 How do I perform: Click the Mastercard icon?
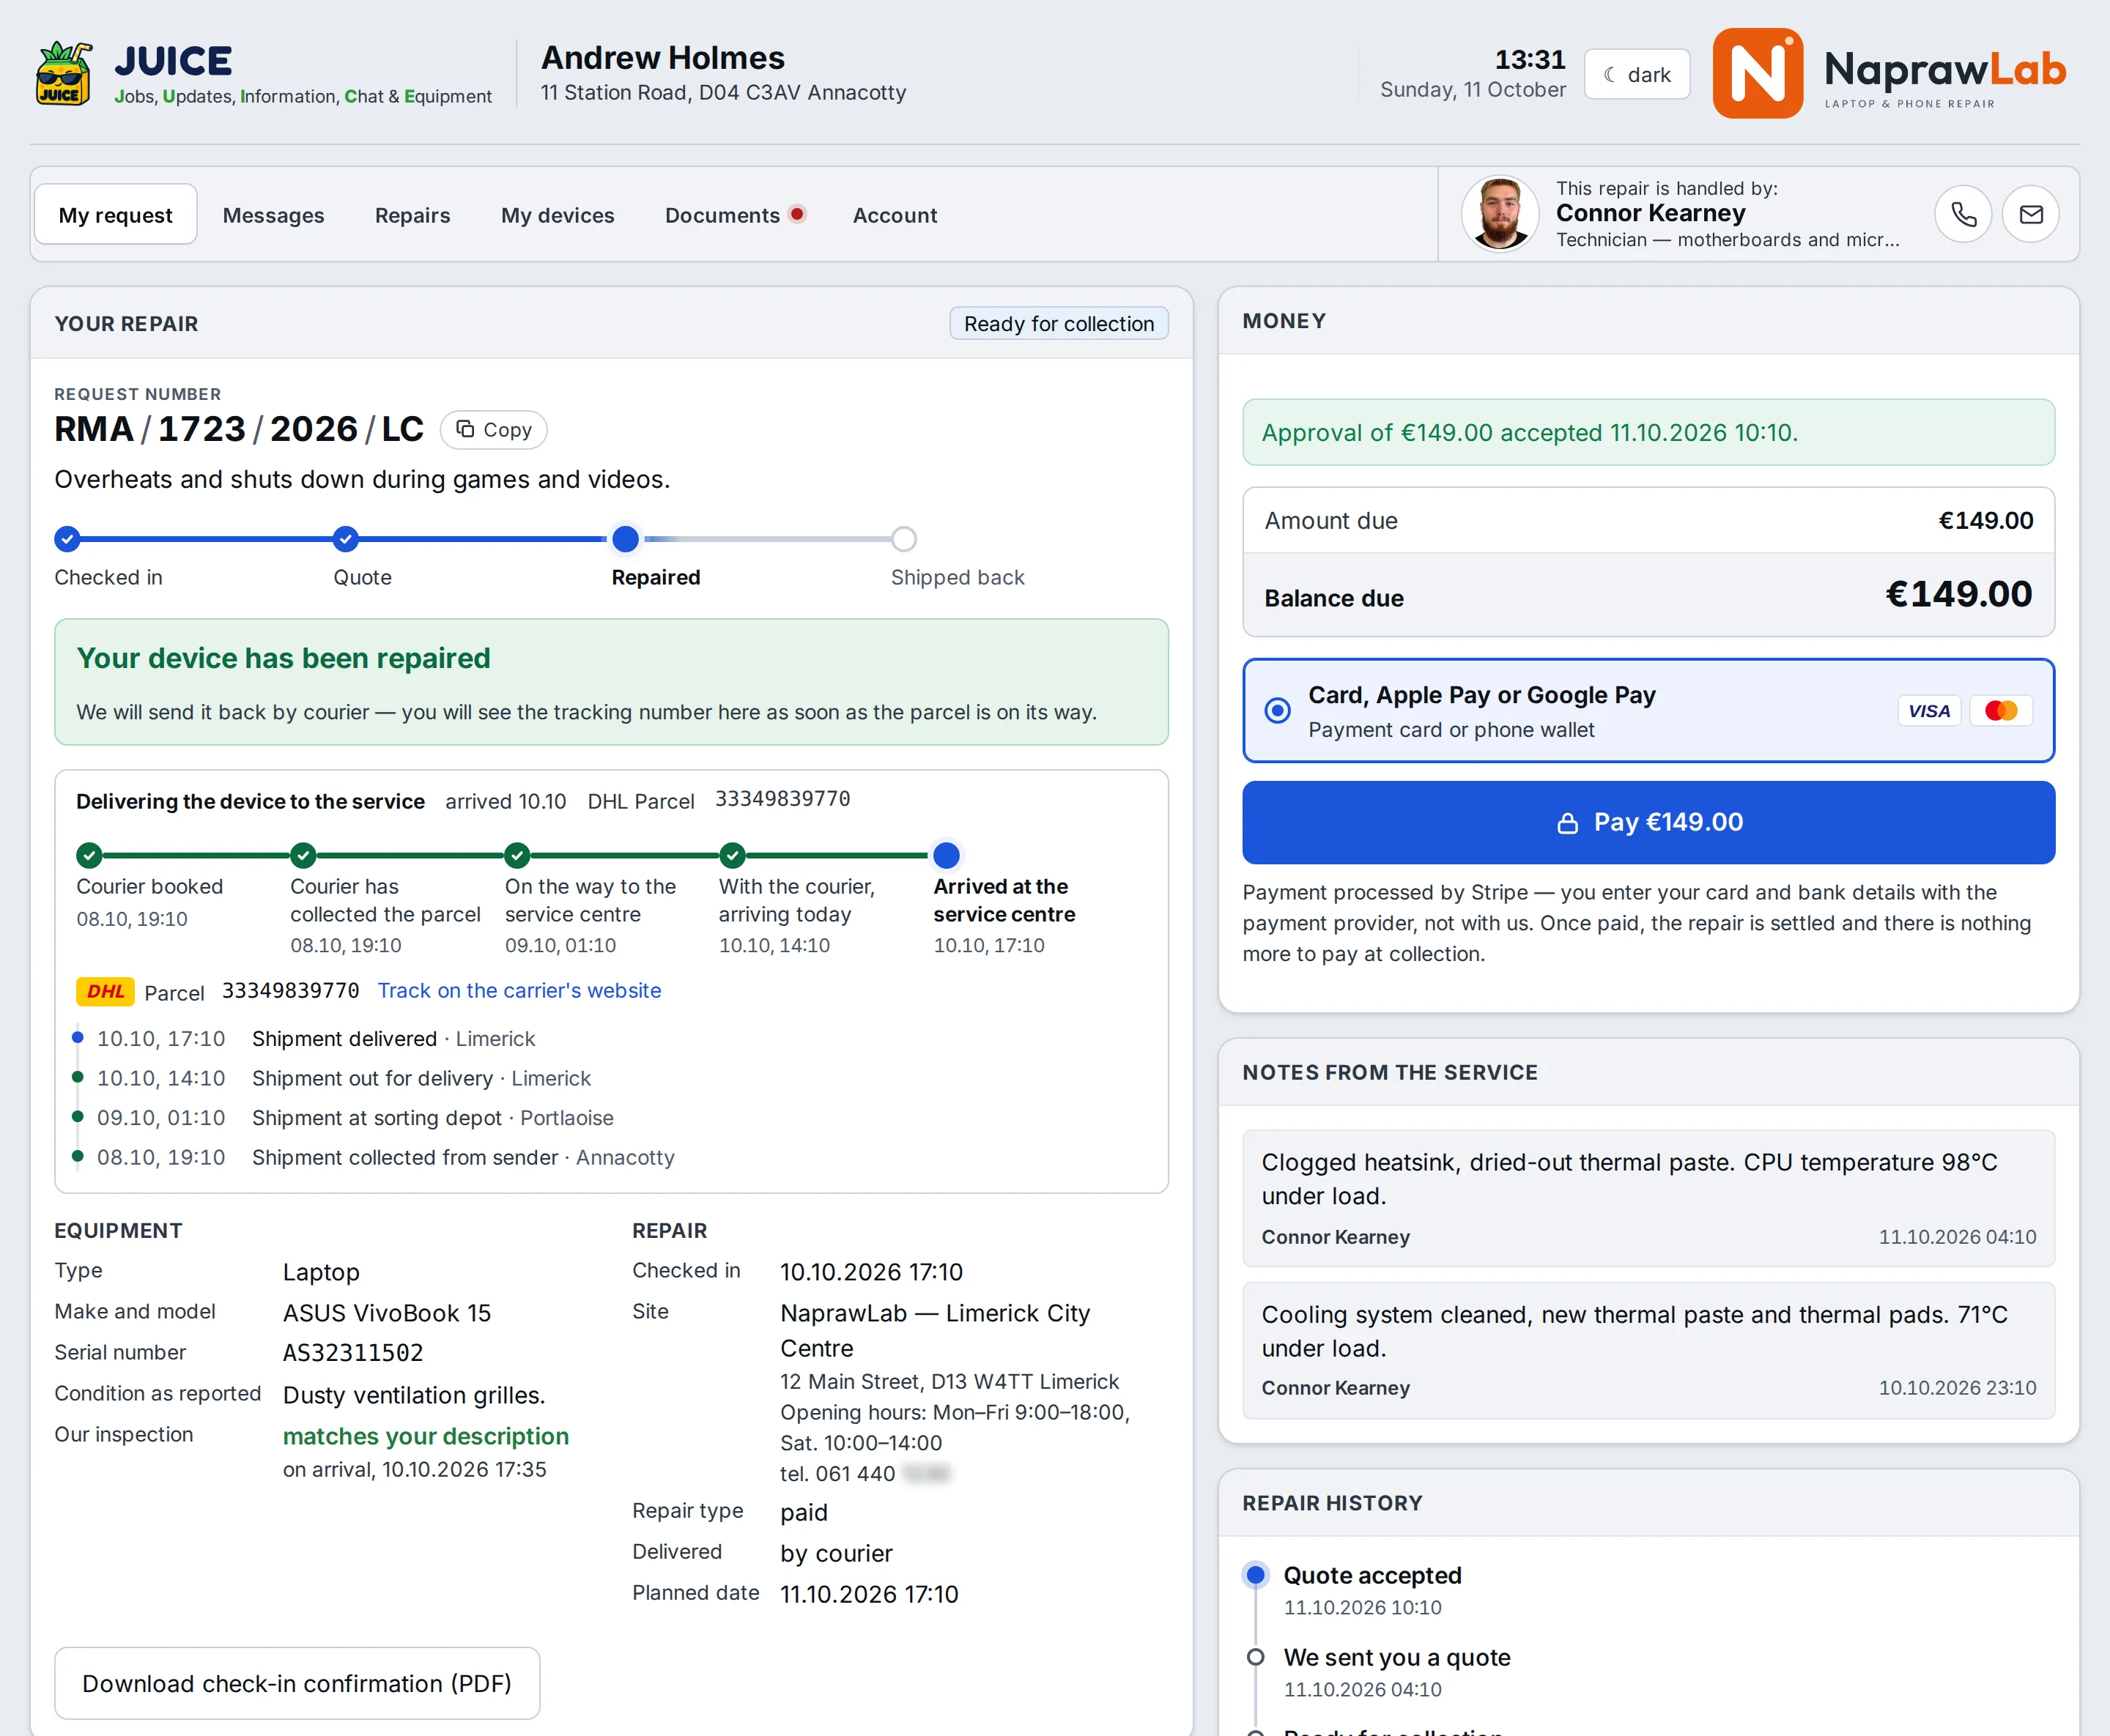click(2001, 711)
